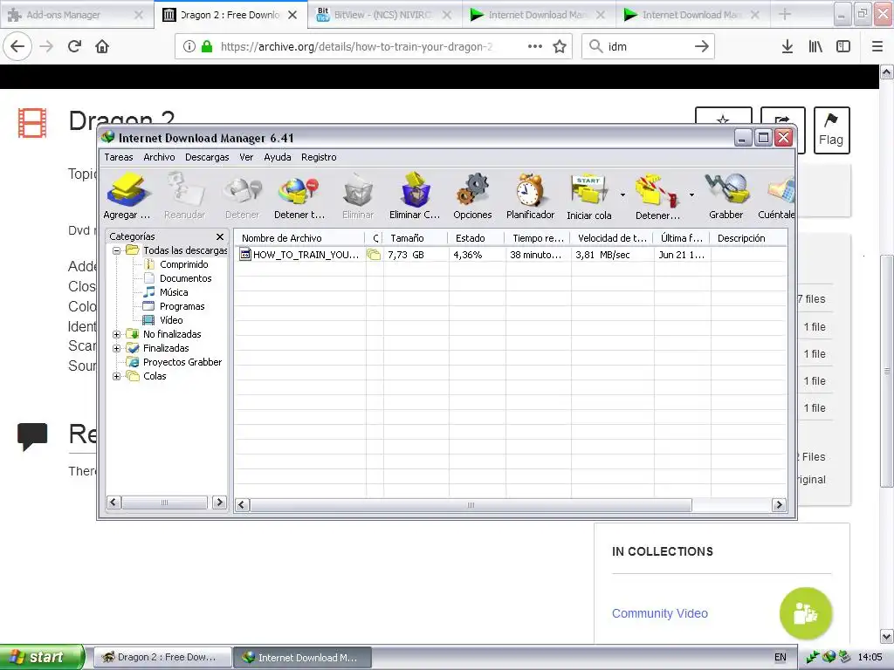Go to Firefox home page

tap(102, 46)
